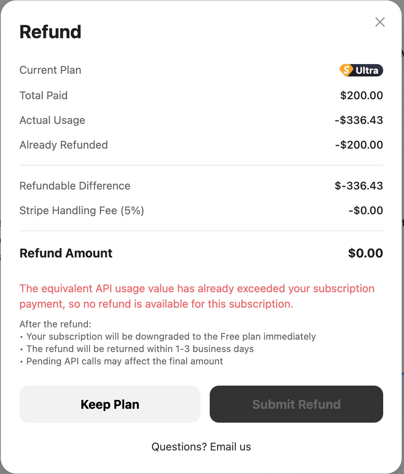Click the Stripe Handling Fee (5%) label

[x=82, y=210]
